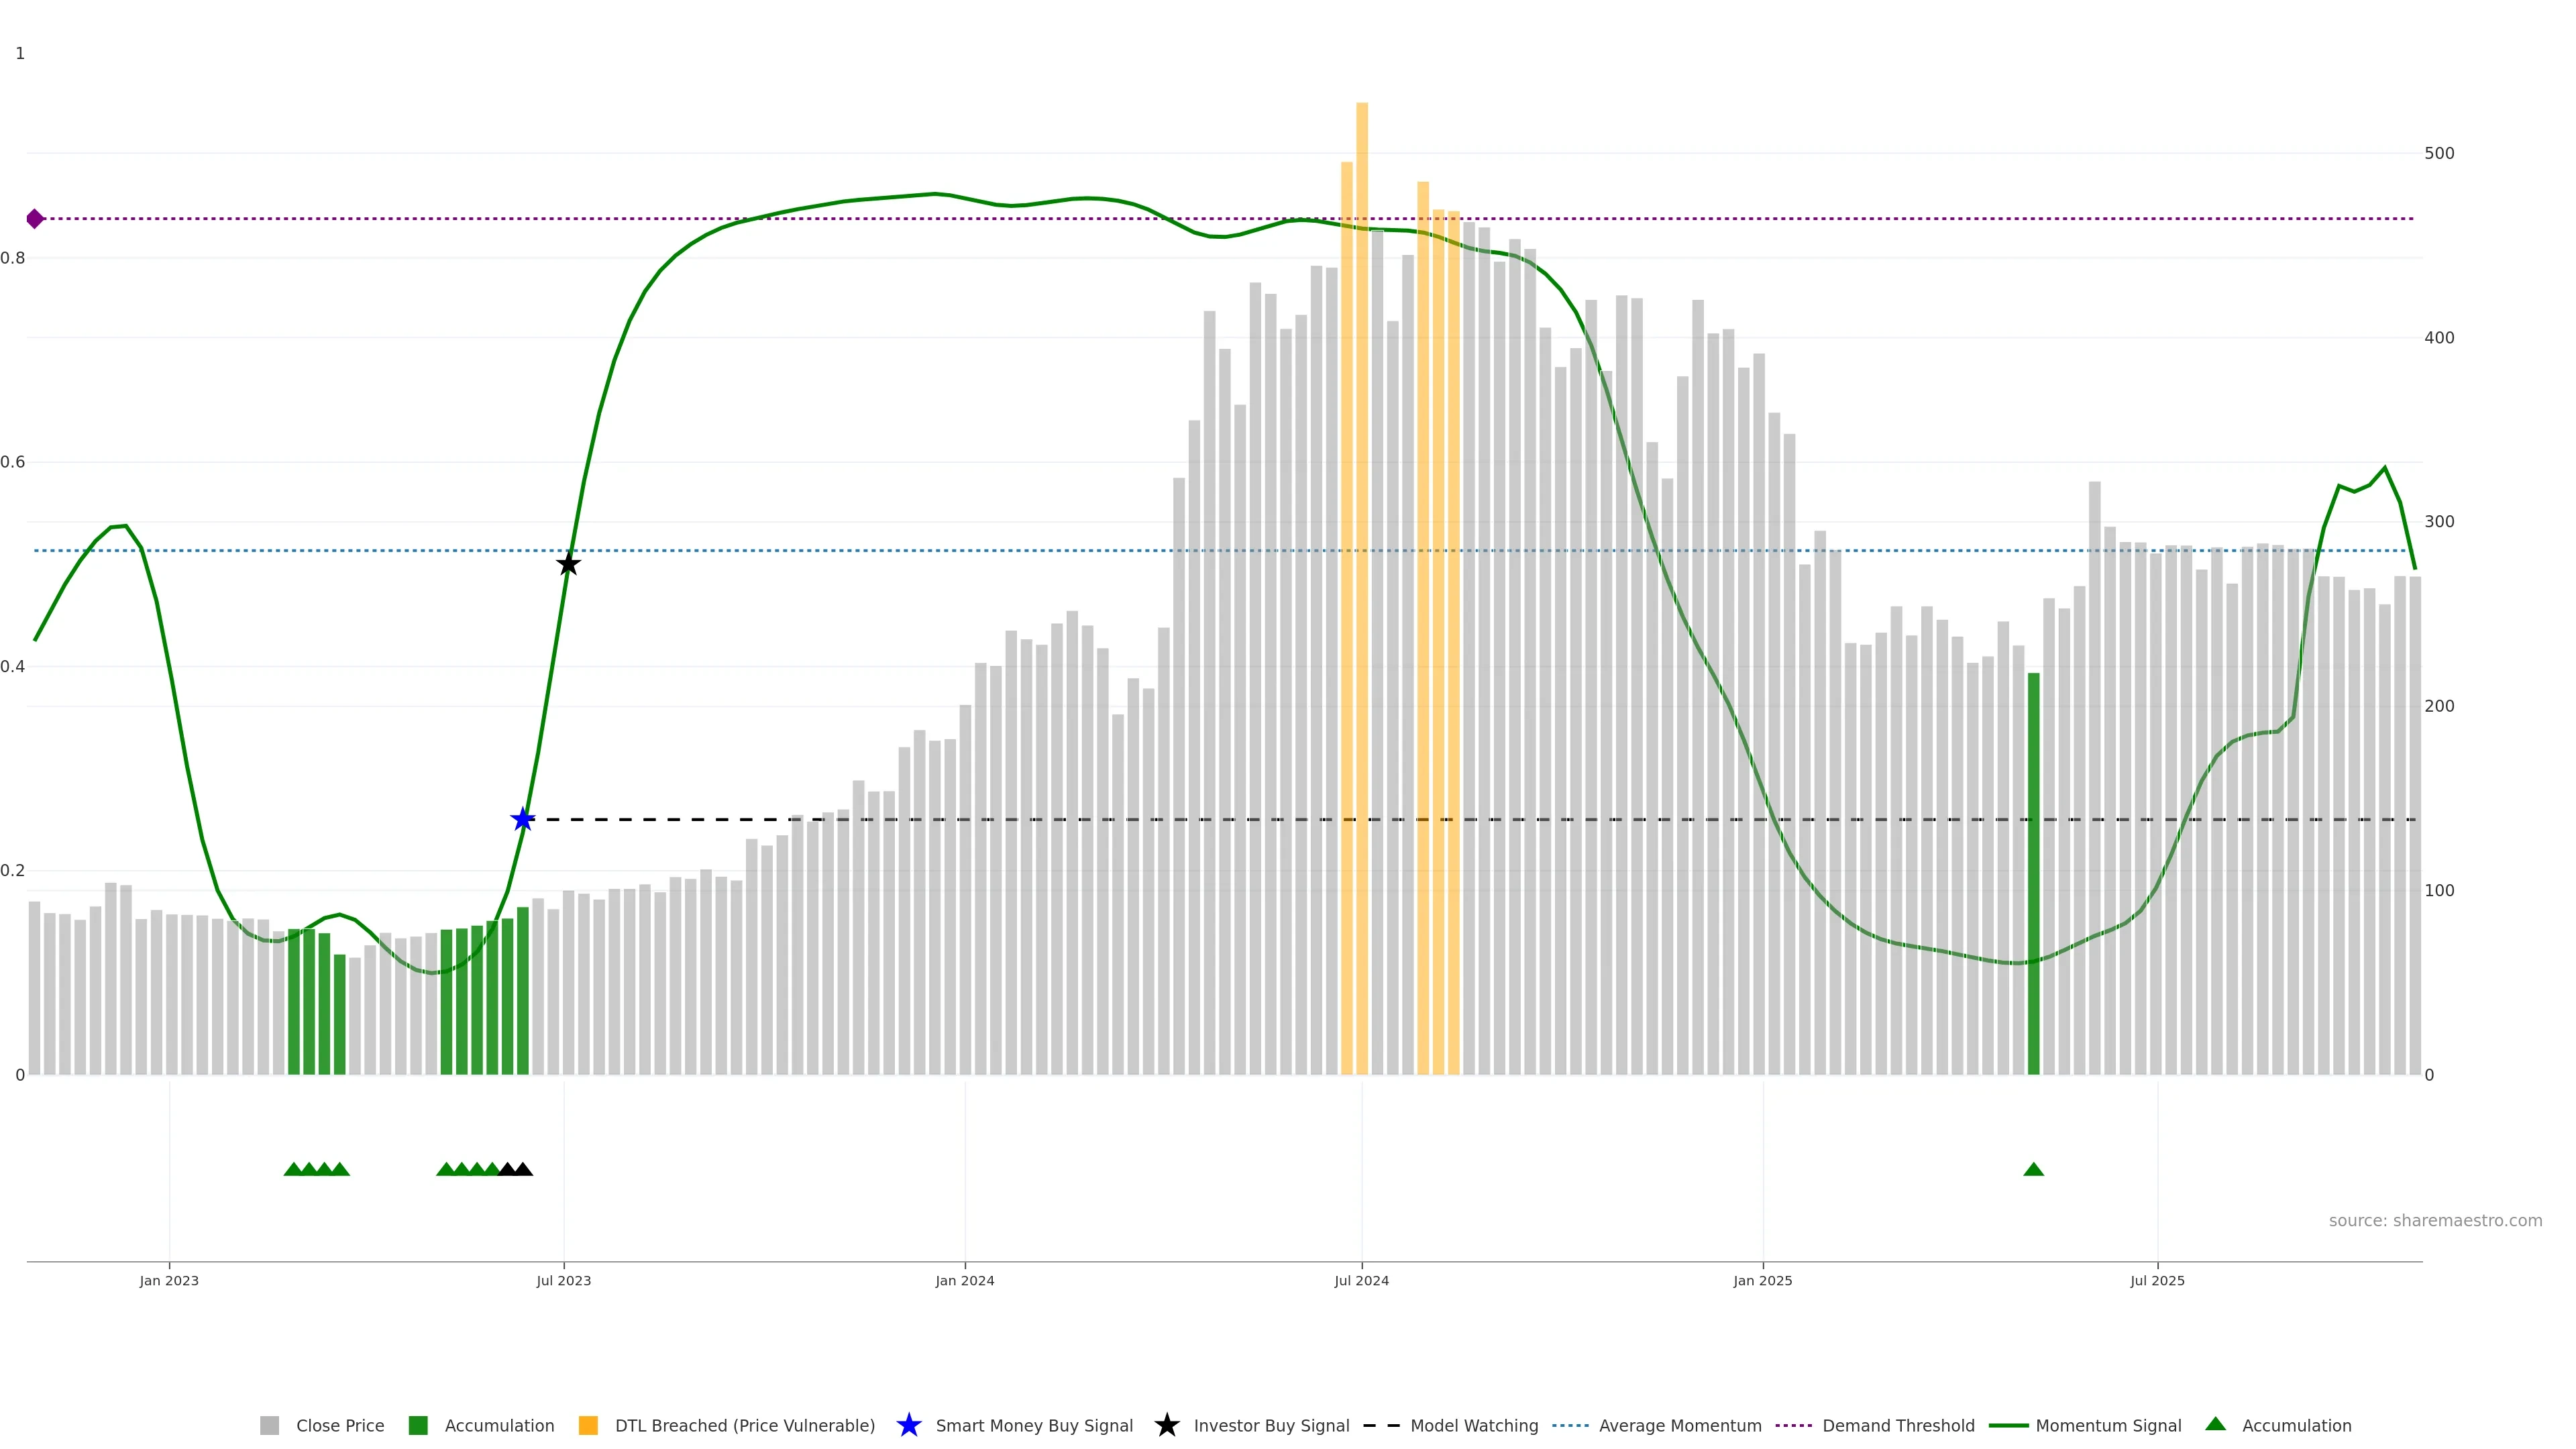Image resolution: width=2576 pixels, height=1449 pixels.
Task: Click the blue star icon in legend
Action: pyautogui.click(x=908, y=1425)
